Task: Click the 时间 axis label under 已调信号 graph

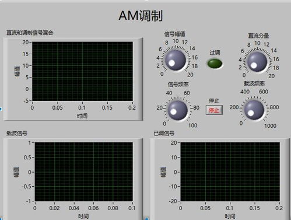Action: [x=230, y=216]
